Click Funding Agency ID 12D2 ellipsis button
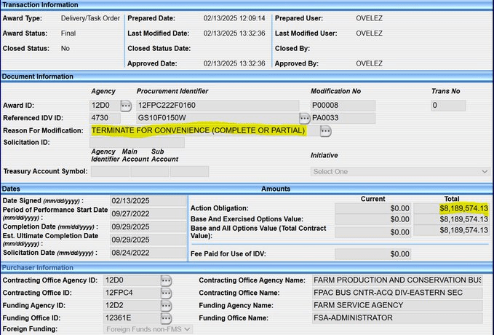 click(167, 305)
